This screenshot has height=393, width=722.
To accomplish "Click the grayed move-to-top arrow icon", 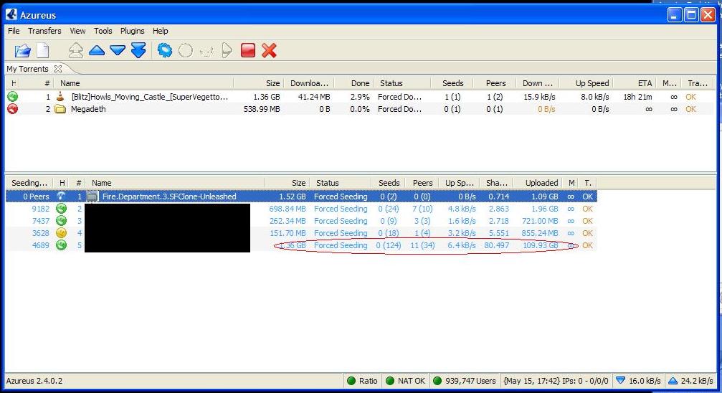I will click(75, 50).
